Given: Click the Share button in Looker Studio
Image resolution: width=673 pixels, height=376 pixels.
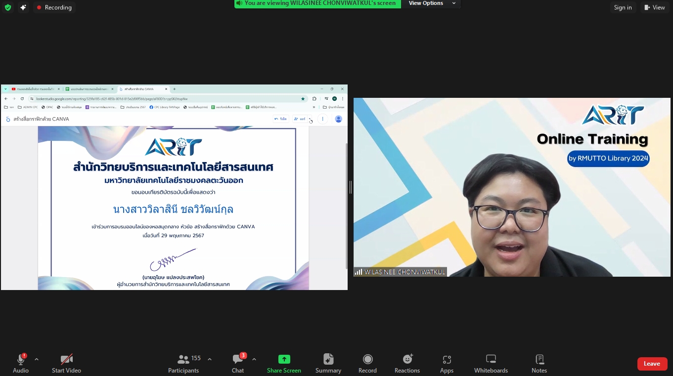Looking at the screenshot, I should click(300, 119).
